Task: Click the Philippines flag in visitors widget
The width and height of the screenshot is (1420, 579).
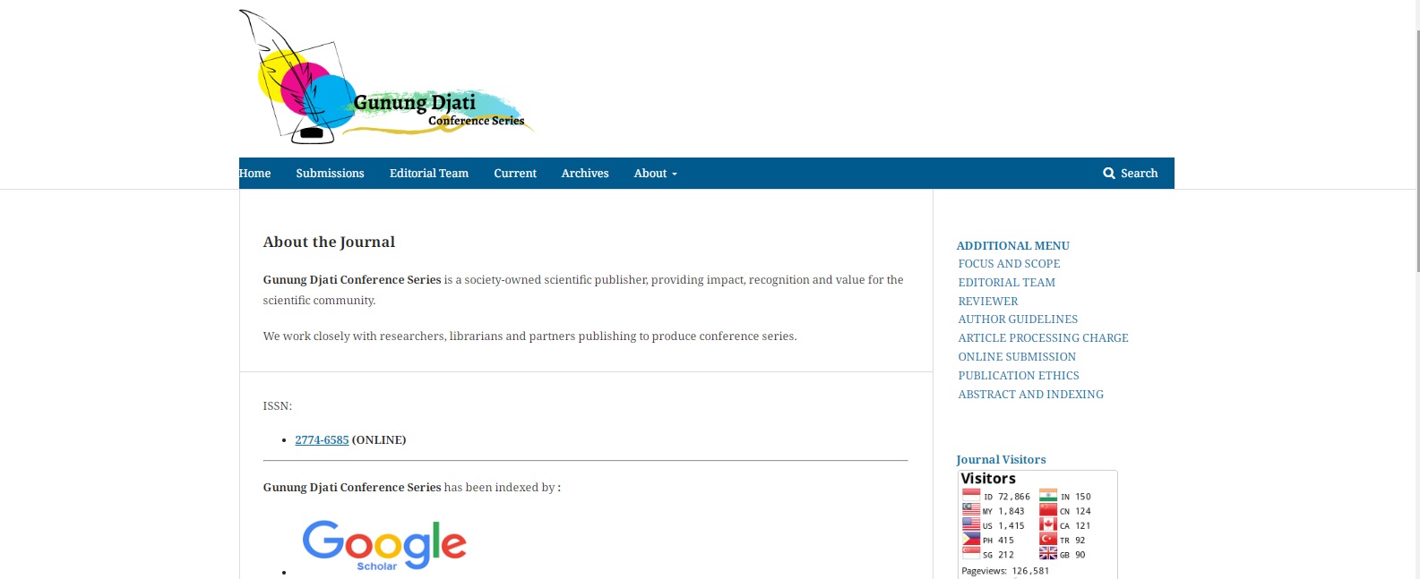Action: 971,540
